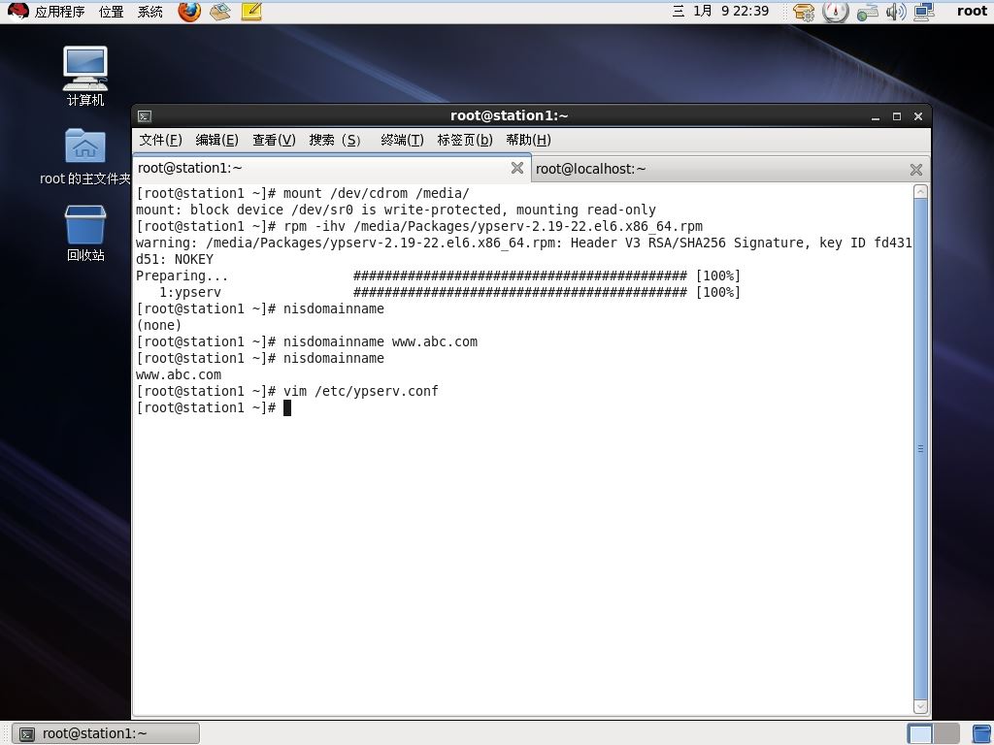Open root's home folder desktop icon

85,156
